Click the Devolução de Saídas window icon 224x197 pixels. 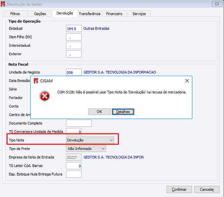coord(3,4)
